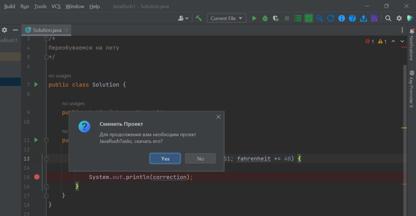Screen dimensions: 416x216
Task: Click Run with Coverage shield icon
Action: pyautogui.click(x=276, y=18)
